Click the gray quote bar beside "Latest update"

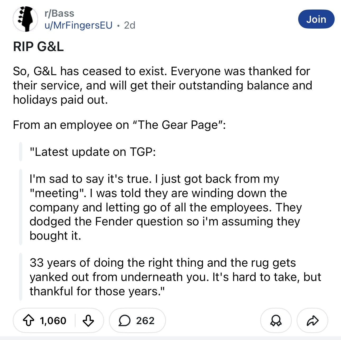[20, 152]
